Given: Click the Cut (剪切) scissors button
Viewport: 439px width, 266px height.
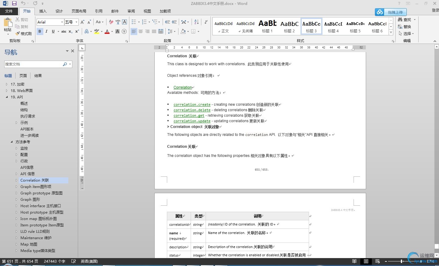Looking at the screenshot, I should pyautogui.click(x=22, y=20).
